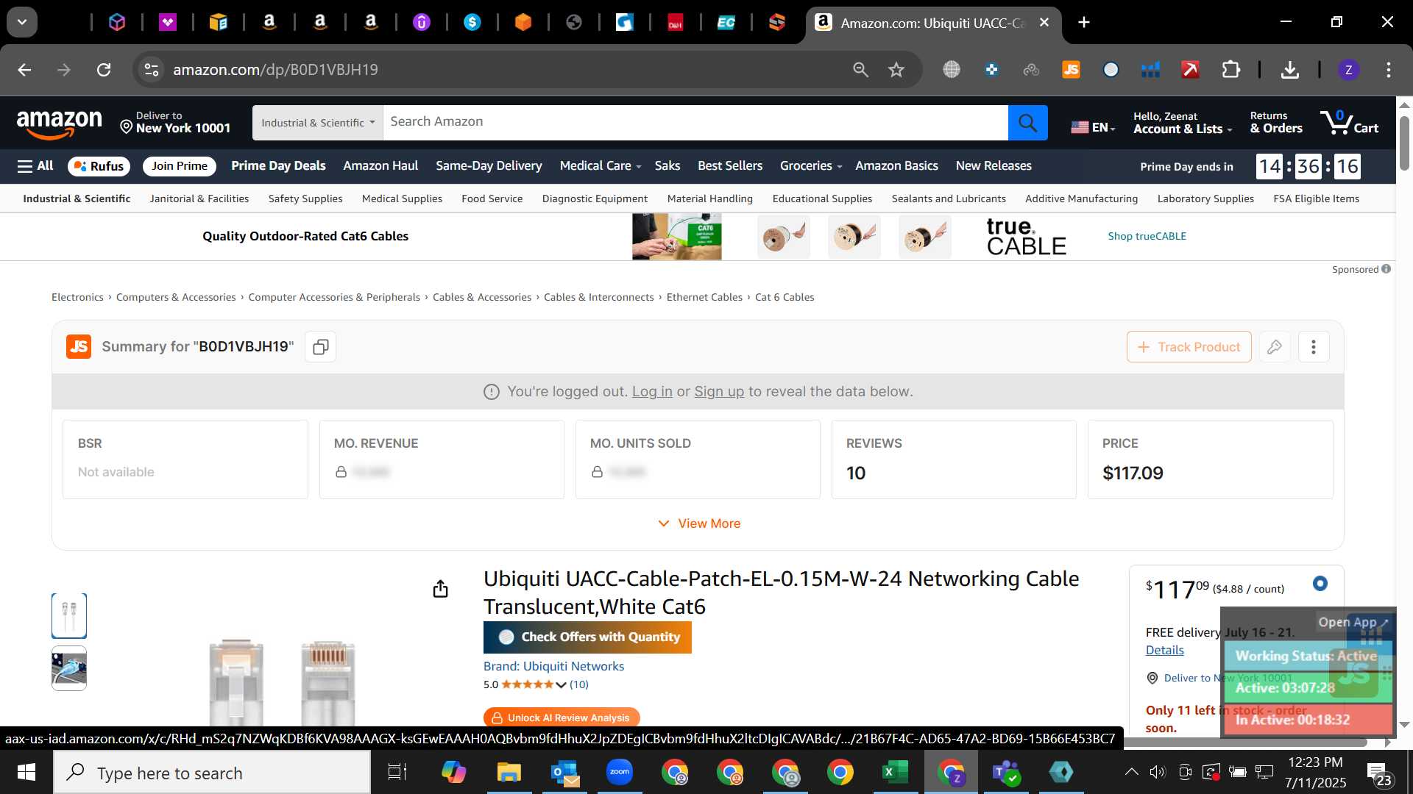The width and height of the screenshot is (1413, 794).
Task: Select the first product thumbnail image
Action: click(x=69, y=615)
